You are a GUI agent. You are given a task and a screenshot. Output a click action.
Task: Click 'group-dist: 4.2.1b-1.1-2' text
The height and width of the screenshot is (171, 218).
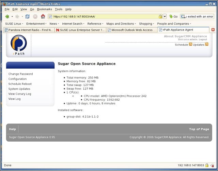click(82, 116)
